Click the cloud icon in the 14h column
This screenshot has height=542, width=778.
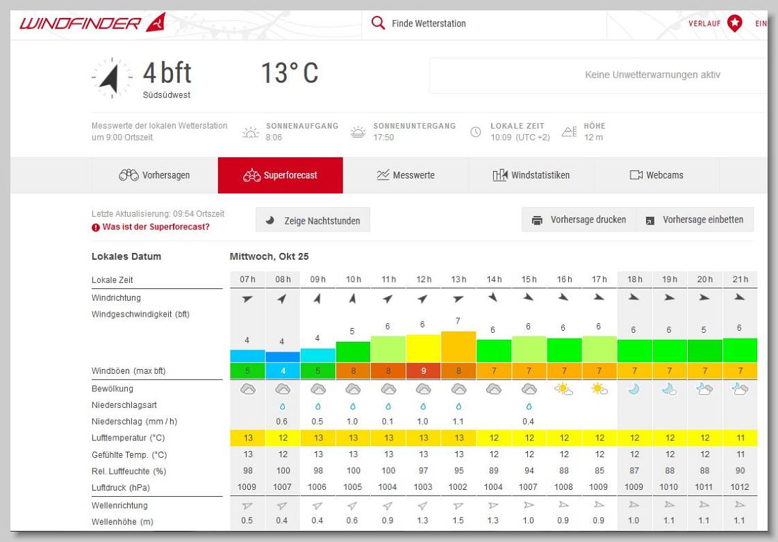(x=493, y=389)
